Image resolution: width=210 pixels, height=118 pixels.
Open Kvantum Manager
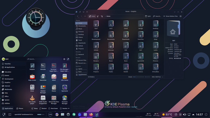[65, 100]
